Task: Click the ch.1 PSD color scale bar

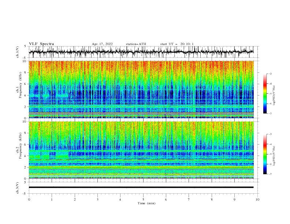Action: click(x=265, y=94)
